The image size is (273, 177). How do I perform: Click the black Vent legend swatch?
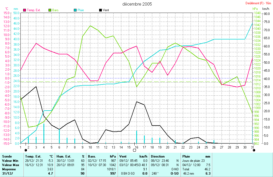(x=100, y=10)
